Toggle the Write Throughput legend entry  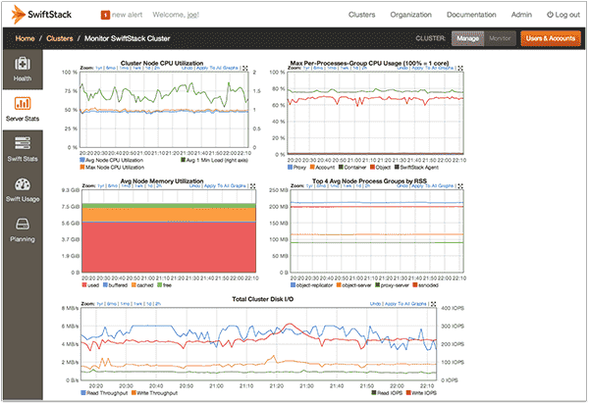[x=154, y=393]
